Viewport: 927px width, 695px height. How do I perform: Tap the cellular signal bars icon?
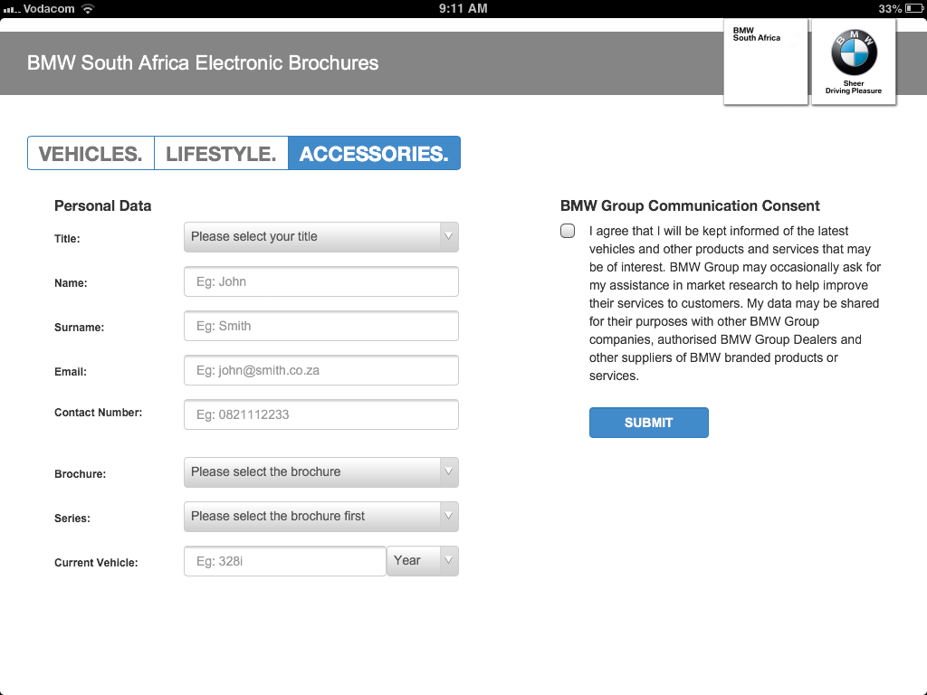point(11,8)
